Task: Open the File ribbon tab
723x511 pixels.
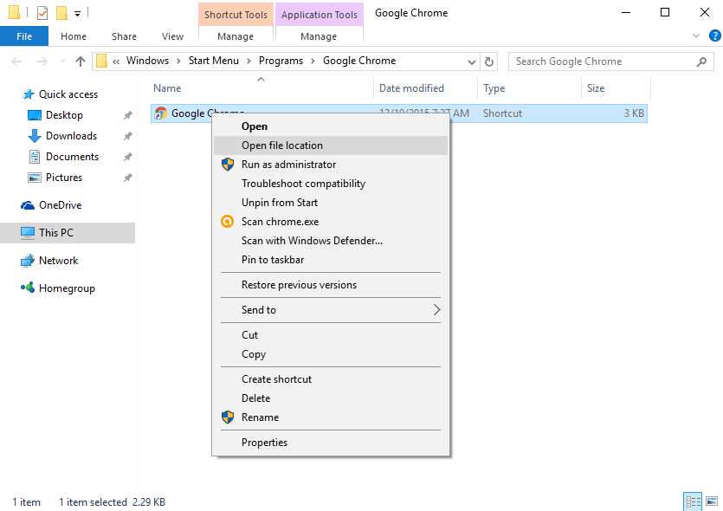Action: click(x=24, y=36)
